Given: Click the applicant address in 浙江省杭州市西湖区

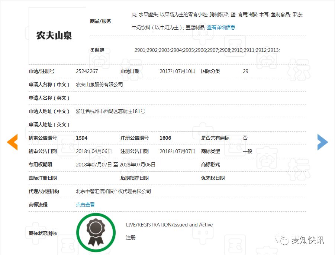Looking at the screenshot, I should point(110,111).
